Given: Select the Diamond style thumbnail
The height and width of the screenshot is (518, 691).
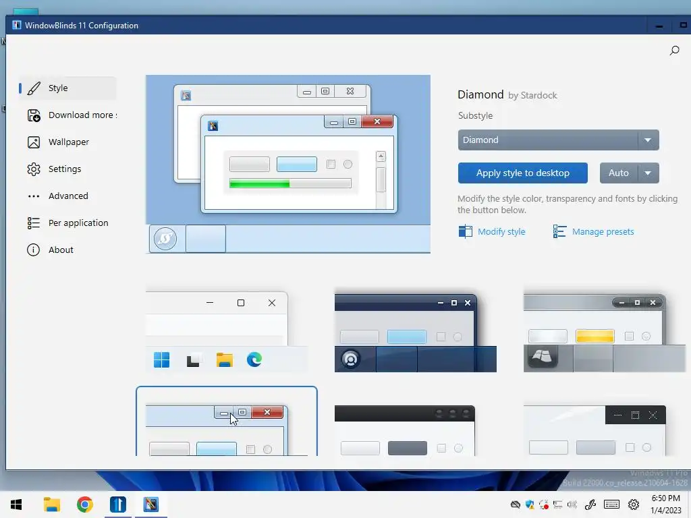Looking at the screenshot, I should pyautogui.click(x=227, y=422).
